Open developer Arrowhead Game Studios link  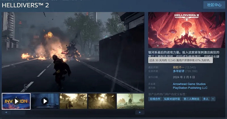189,84
